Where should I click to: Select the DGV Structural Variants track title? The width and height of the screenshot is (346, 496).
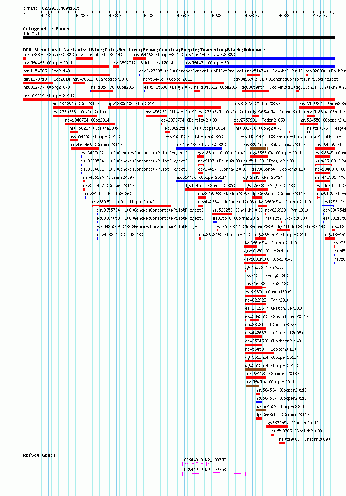click(144, 50)
